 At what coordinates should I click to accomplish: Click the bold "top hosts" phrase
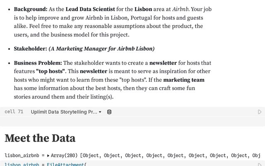51,71
